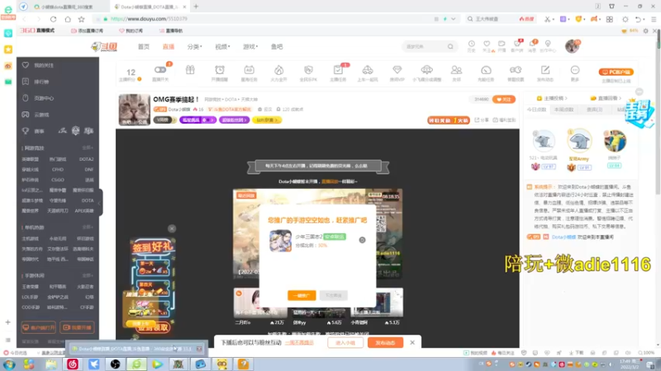Screen dimensions: 661x371
Task: Open the yellow tag under stream title
Action: point(266,120)
